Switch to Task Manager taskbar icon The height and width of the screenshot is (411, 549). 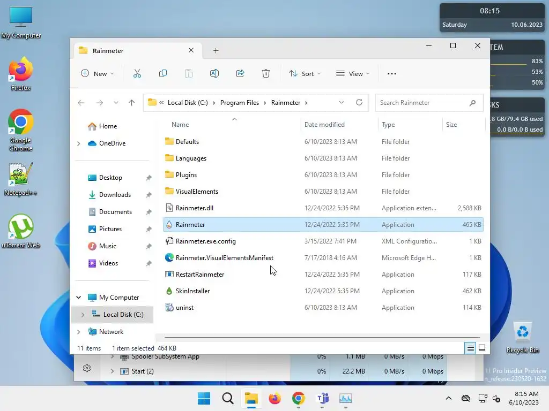[x=346, y=398]
